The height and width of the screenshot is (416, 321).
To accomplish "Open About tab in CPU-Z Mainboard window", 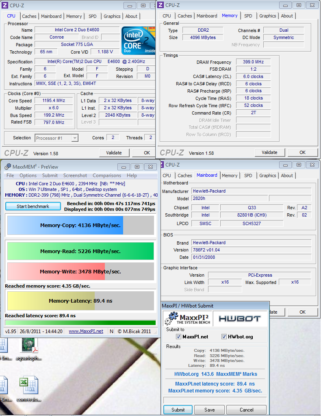I will point(287,175).
